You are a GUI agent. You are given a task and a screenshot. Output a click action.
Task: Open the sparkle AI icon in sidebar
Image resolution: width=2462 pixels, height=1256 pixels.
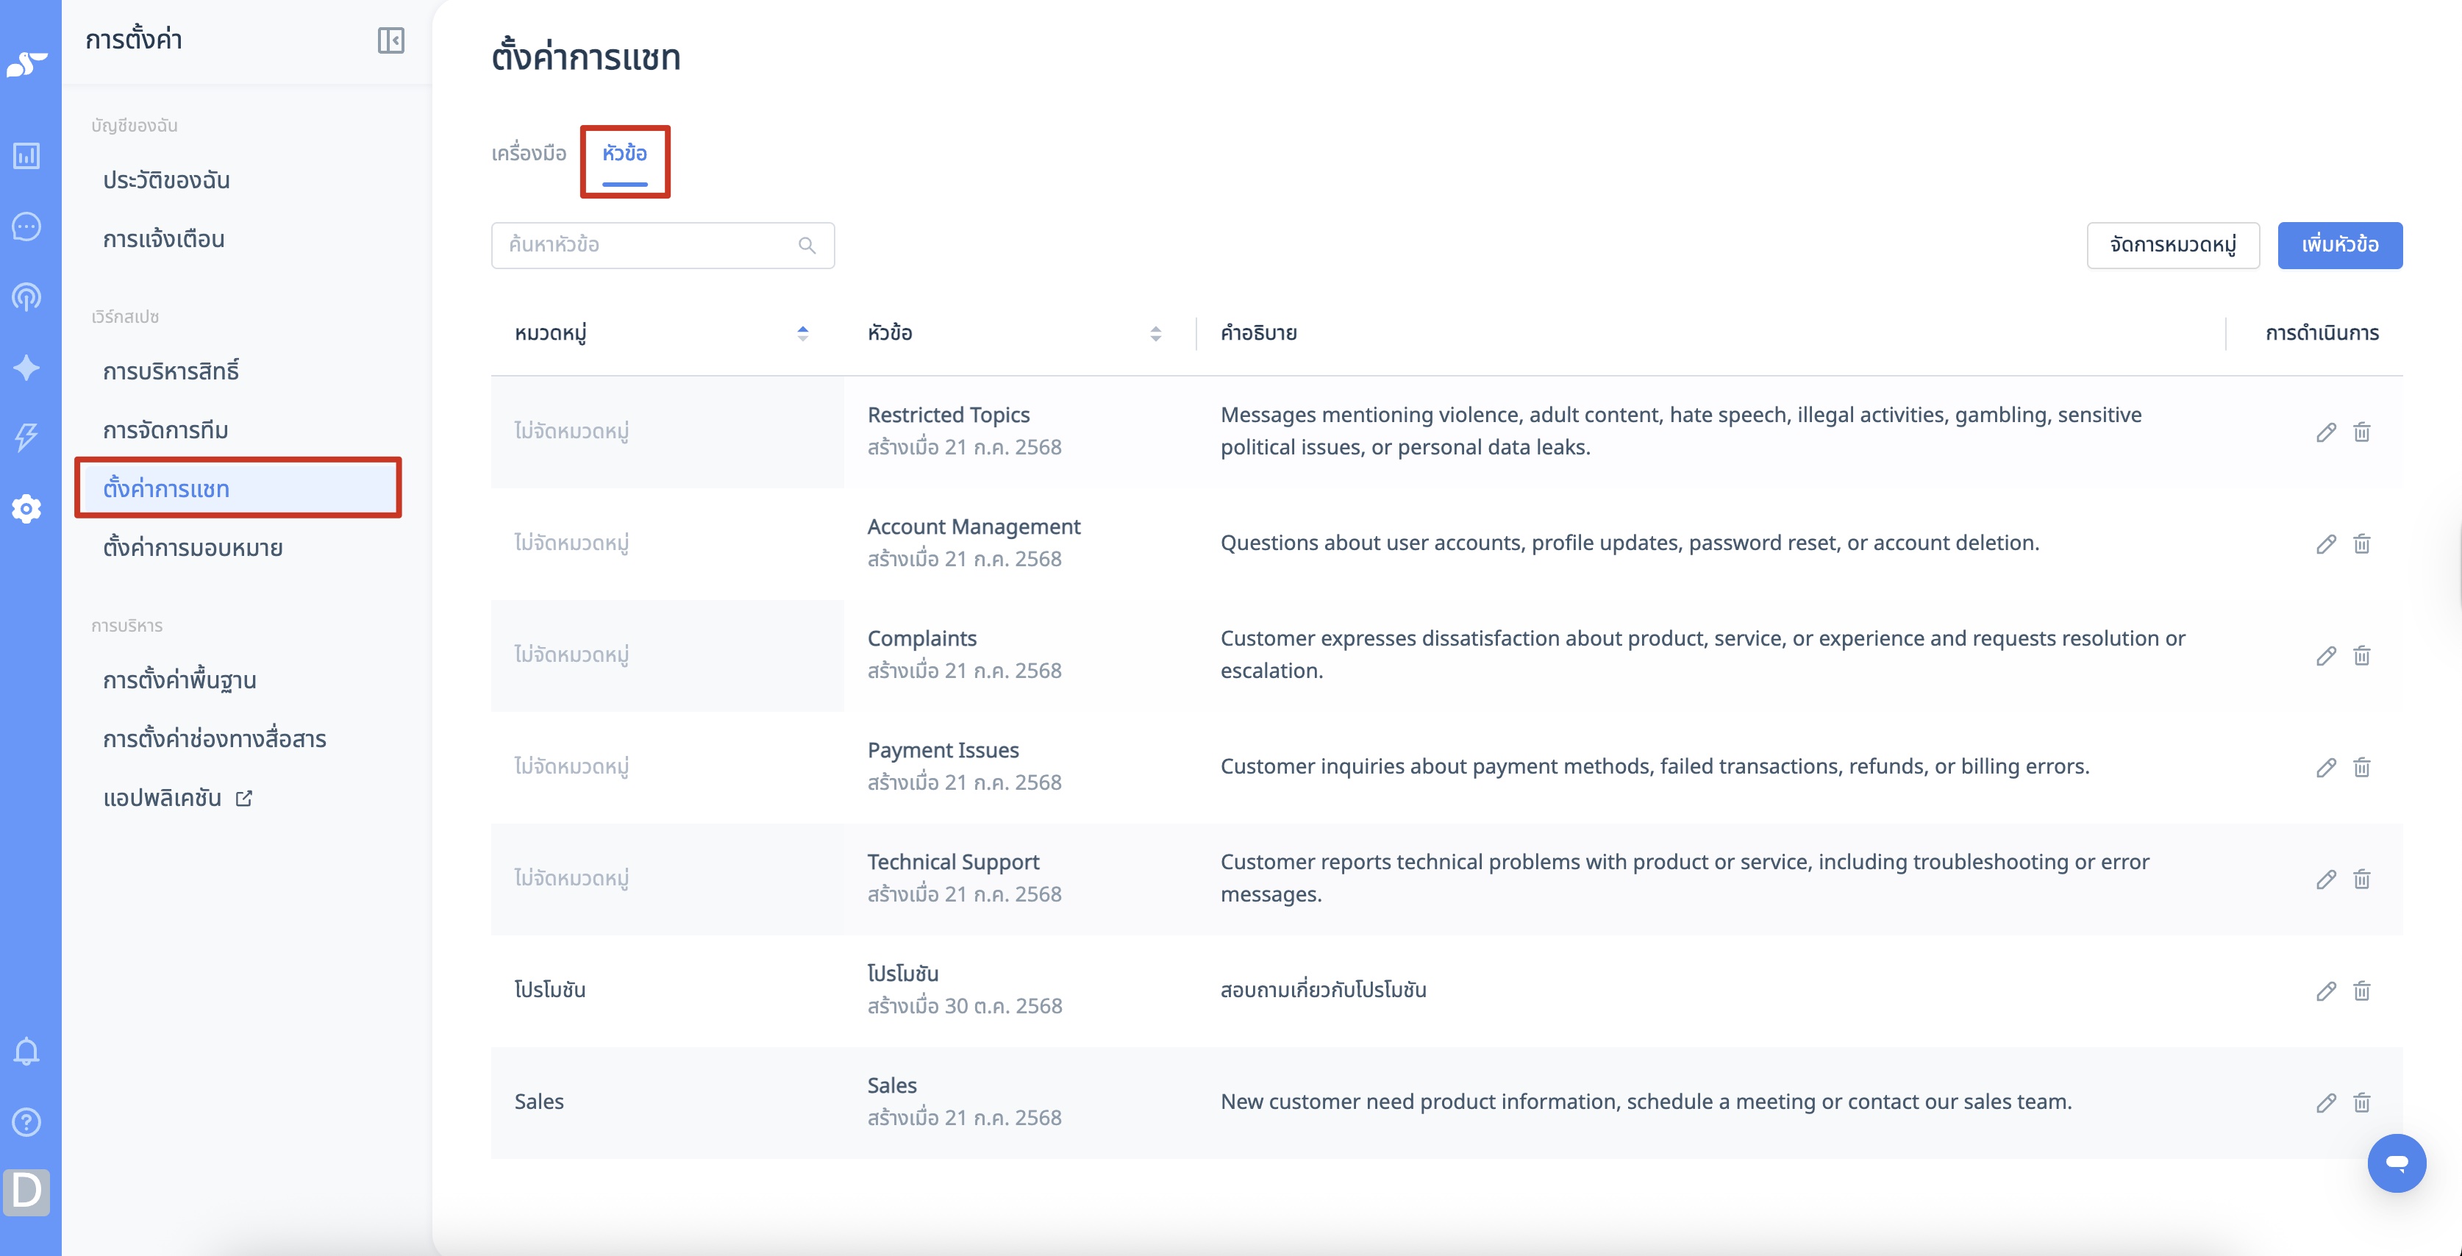26,368
